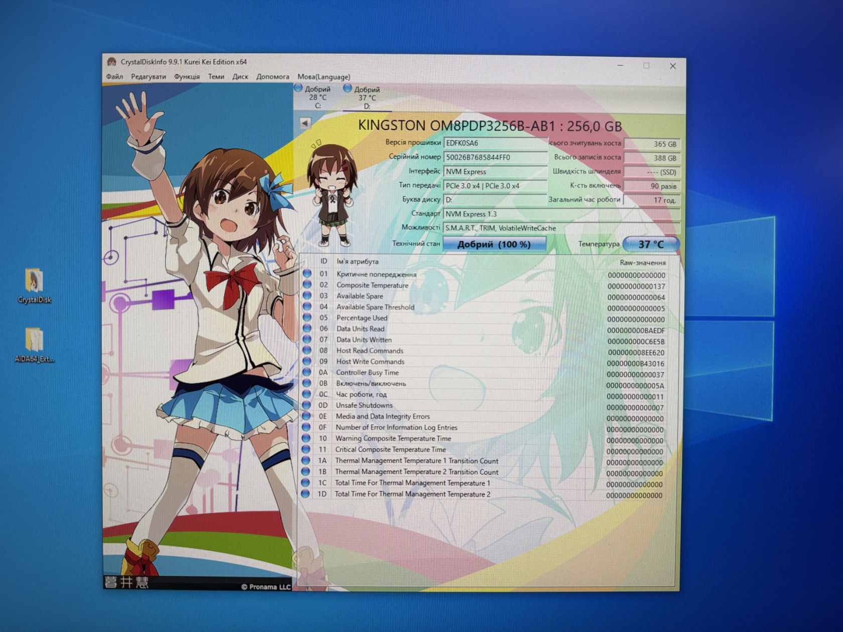Click the Добрий (100 %) health status button
843x632 pixels.
494,244
